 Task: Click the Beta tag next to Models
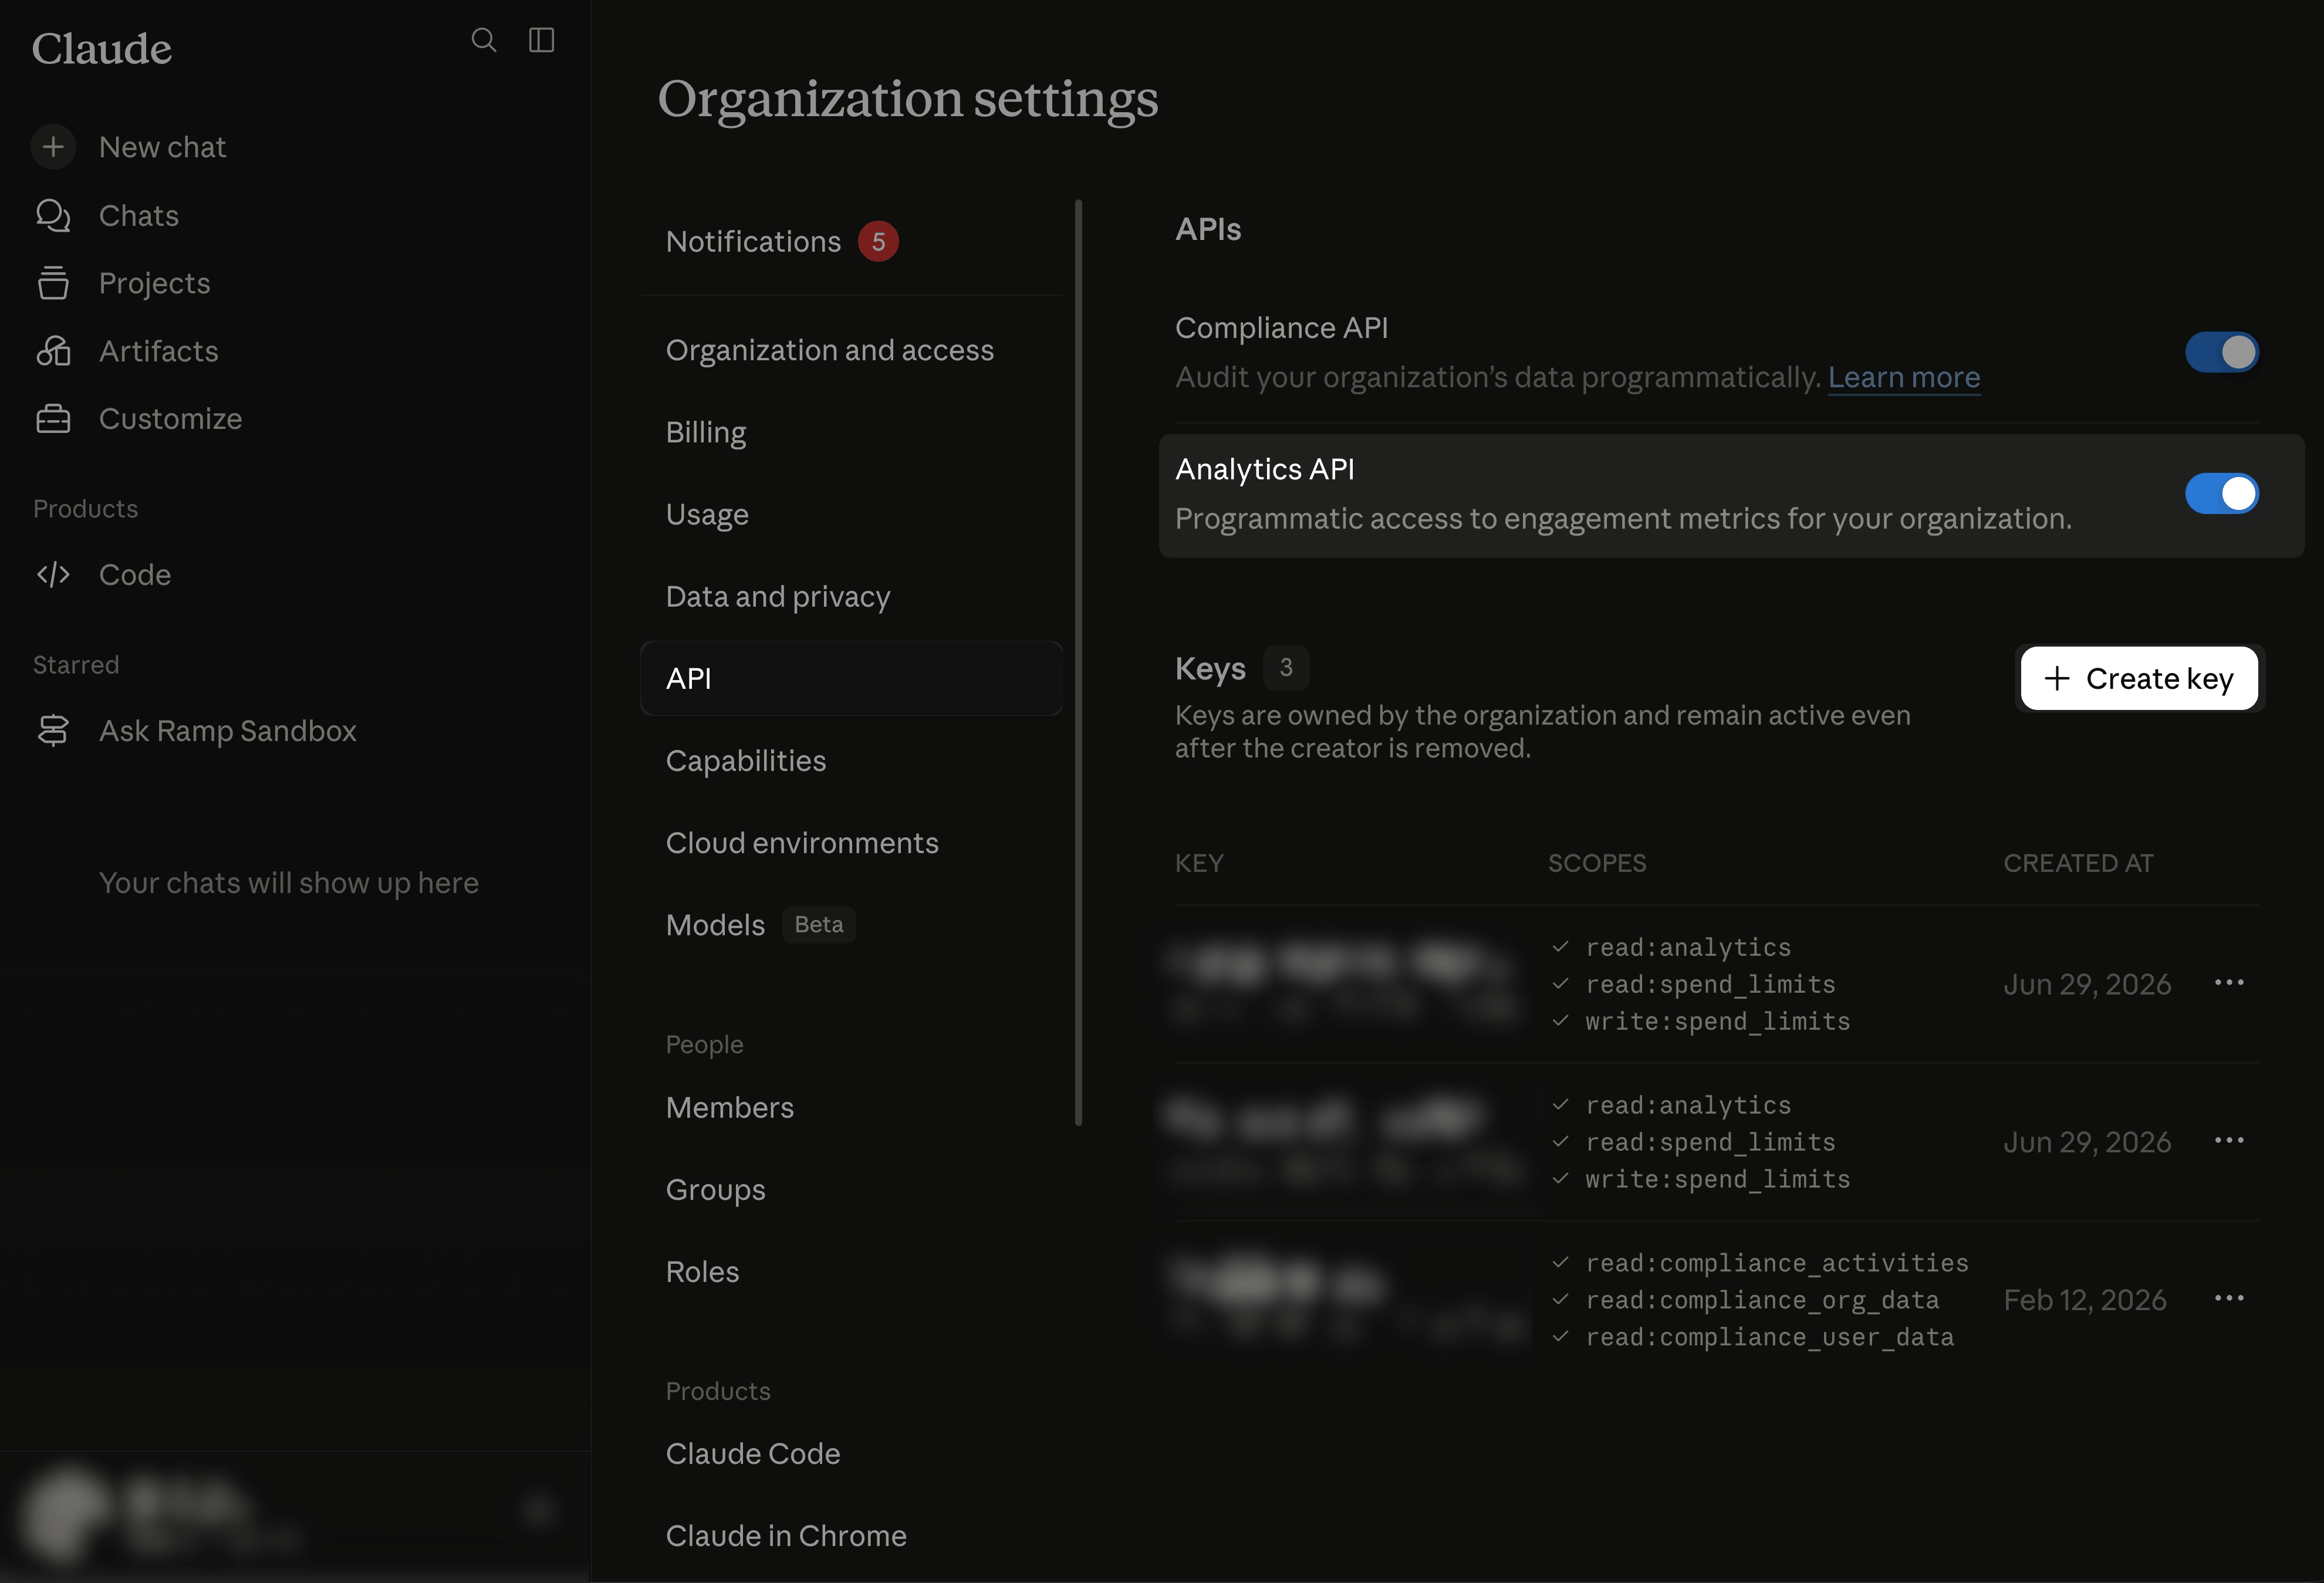[819, 925]
